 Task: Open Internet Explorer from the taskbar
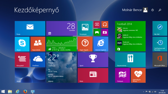(x=18, y=92)
